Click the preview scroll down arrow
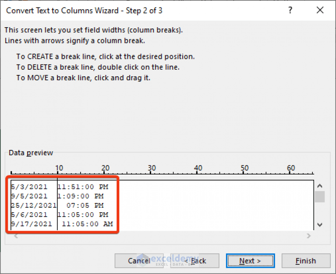 point(320,225)
